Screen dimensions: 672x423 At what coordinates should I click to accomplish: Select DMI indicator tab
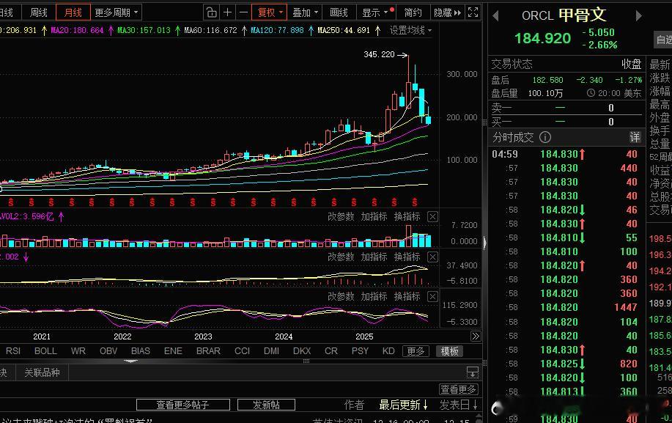pos(271,351)
